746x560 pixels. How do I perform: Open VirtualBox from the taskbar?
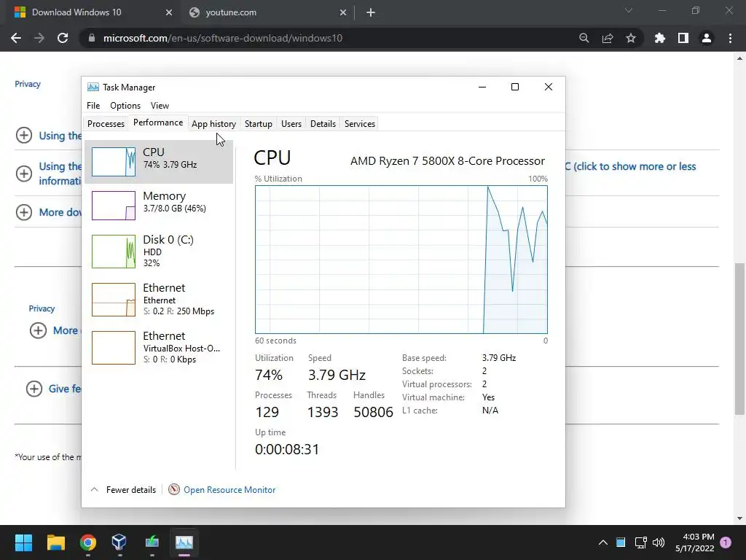click(x=119, y=542)
